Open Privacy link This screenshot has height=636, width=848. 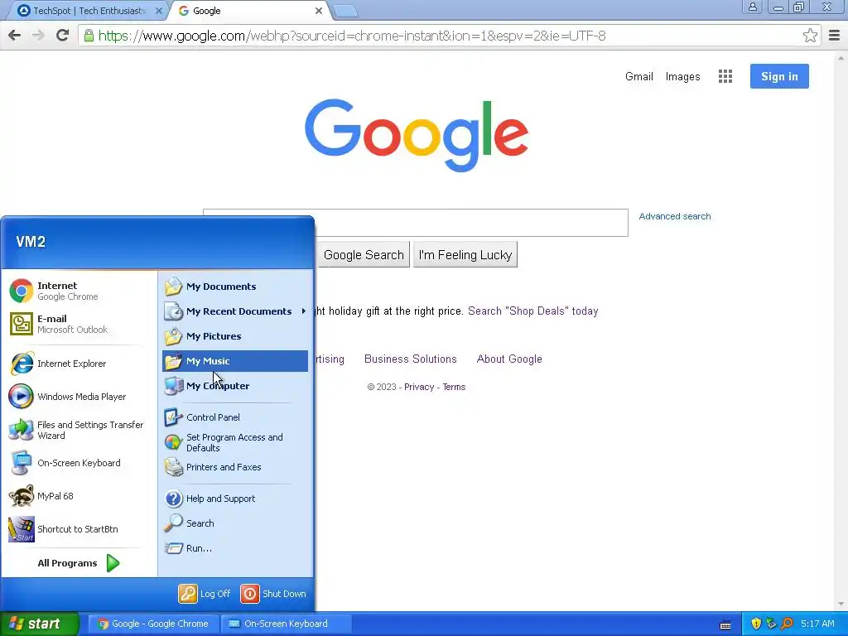point(418,387)
